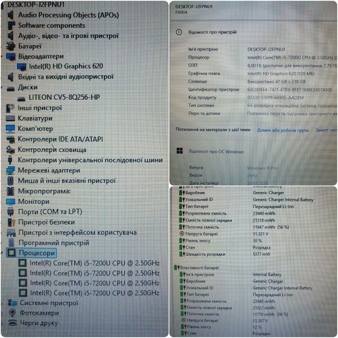Screen dimensions: 338x338
Task: Click the Software components puzzle icon
Action: coord(11,25)
